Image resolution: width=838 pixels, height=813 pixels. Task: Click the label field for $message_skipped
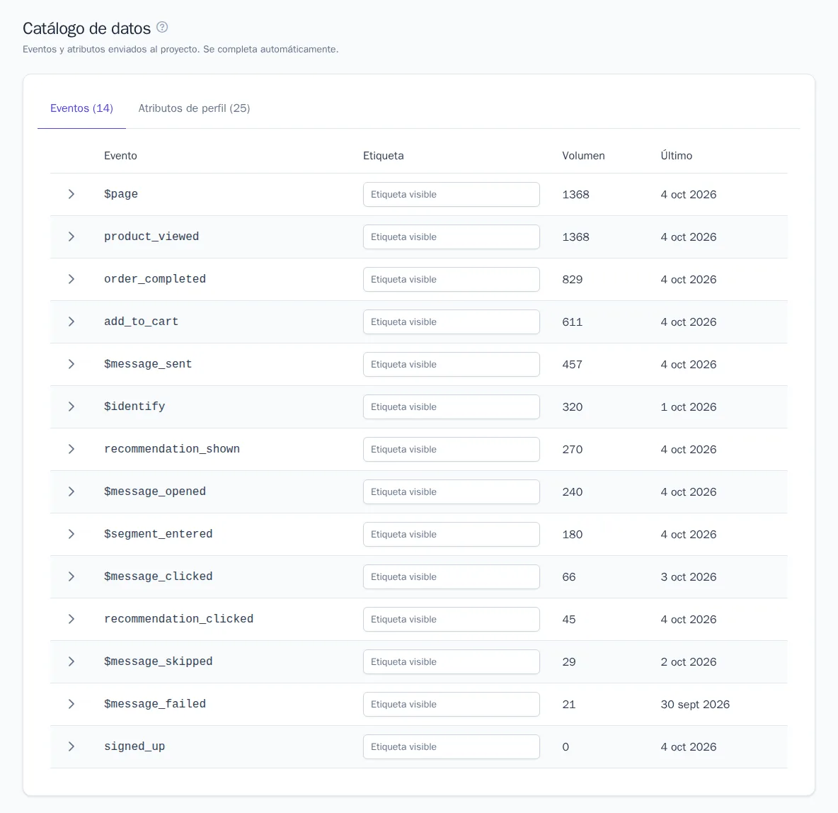(451, 662)
